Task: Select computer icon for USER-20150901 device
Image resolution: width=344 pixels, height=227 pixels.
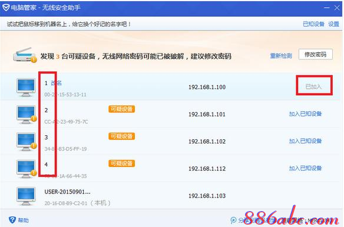Action: pyautogui.click(x=26, y=196)
